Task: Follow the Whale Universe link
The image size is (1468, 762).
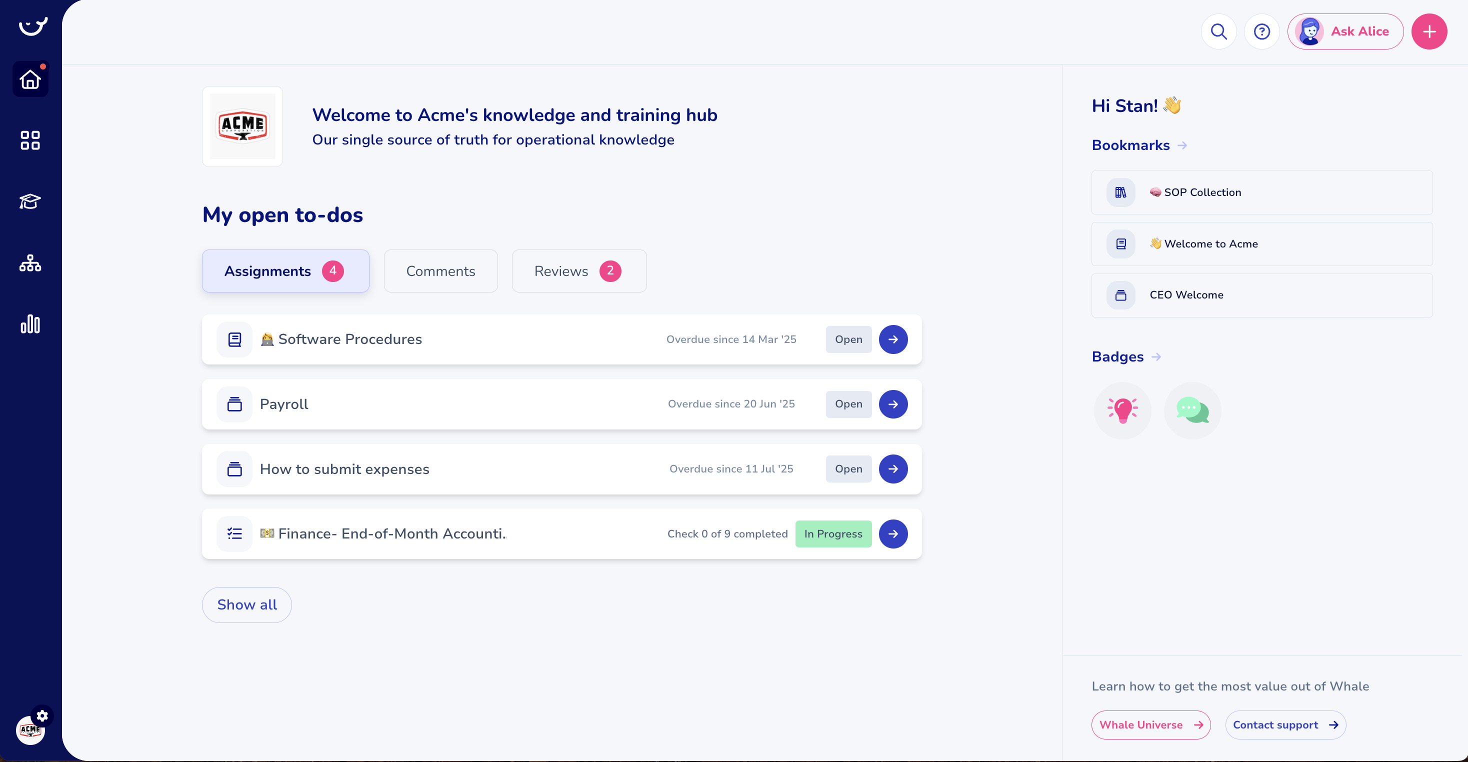Action: tap(1150, 724)
